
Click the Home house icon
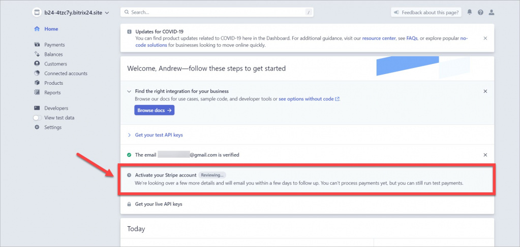coord(37,29)
